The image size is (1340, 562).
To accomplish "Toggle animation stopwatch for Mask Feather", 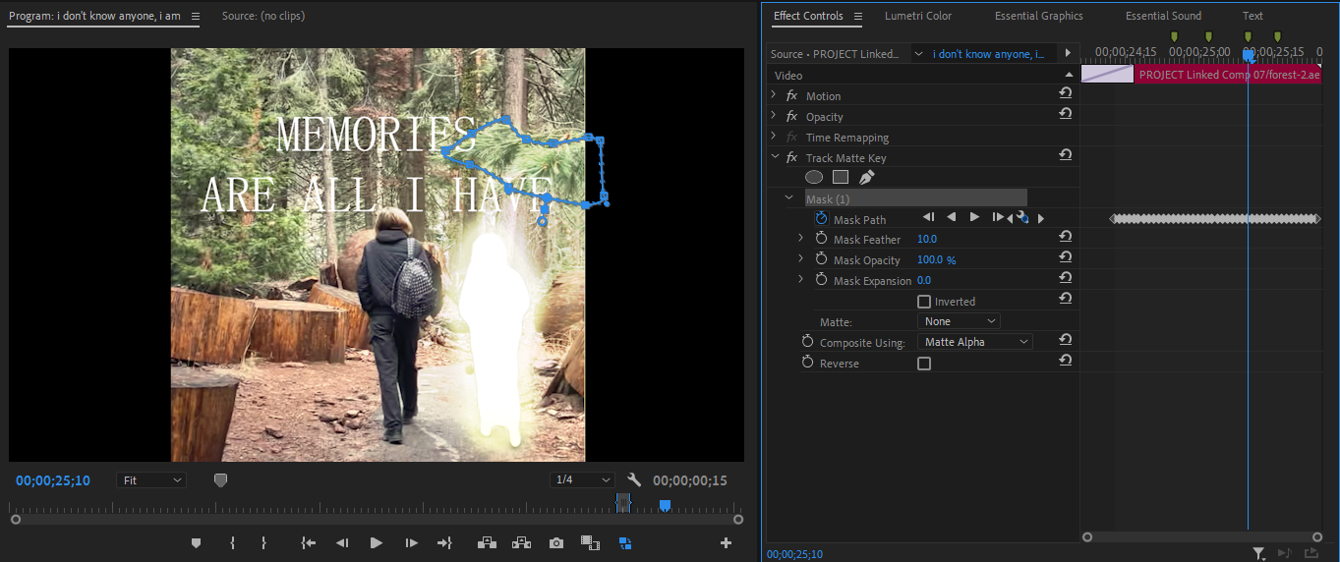I will pos(821,239).
